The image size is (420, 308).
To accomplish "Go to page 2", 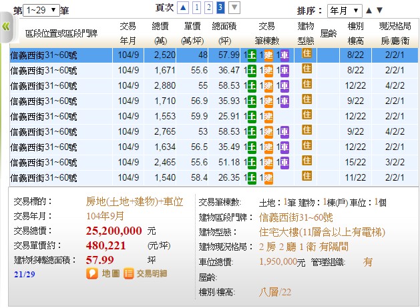I will coord(208,7).
